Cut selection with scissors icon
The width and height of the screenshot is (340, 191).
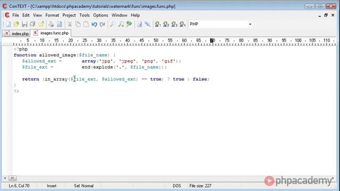70,24
